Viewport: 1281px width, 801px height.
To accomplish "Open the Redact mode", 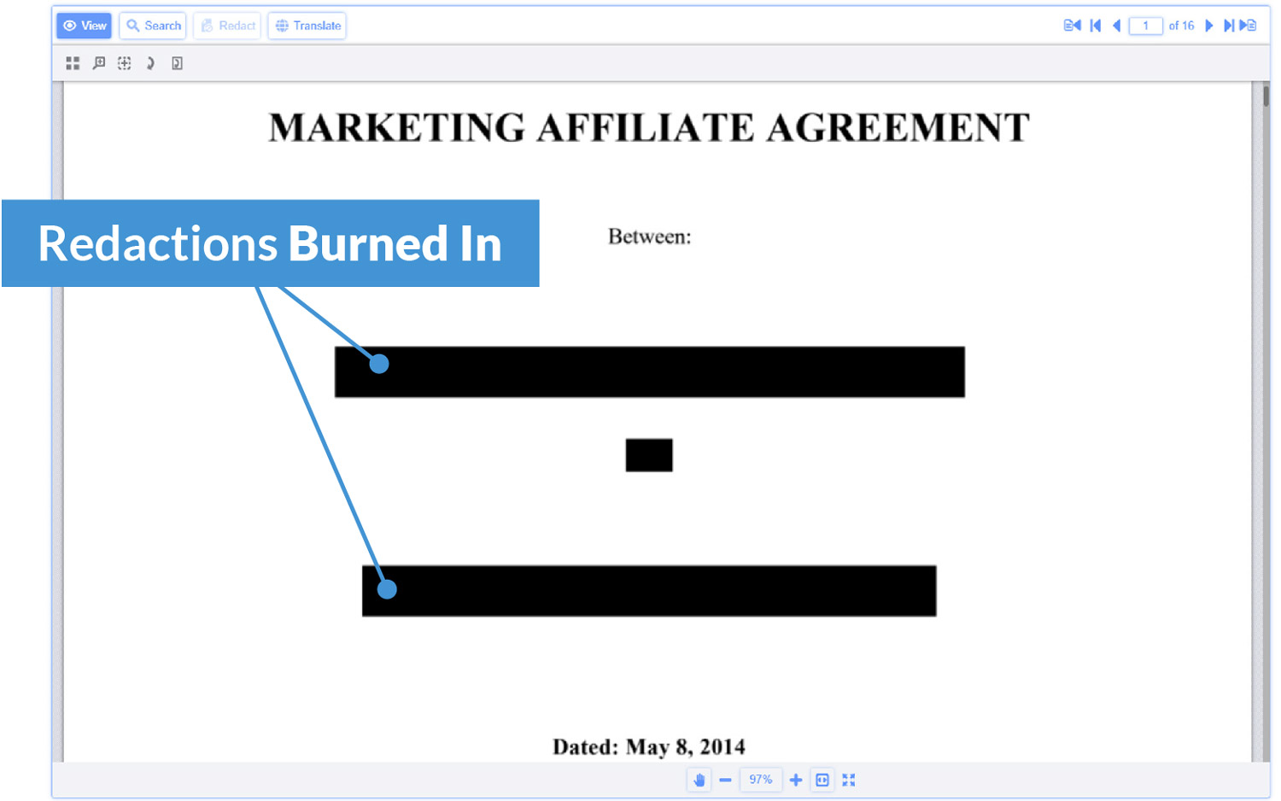I will (226, 26).
